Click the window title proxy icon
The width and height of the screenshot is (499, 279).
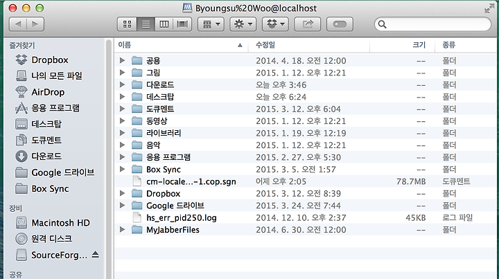(x=187, y=8)
